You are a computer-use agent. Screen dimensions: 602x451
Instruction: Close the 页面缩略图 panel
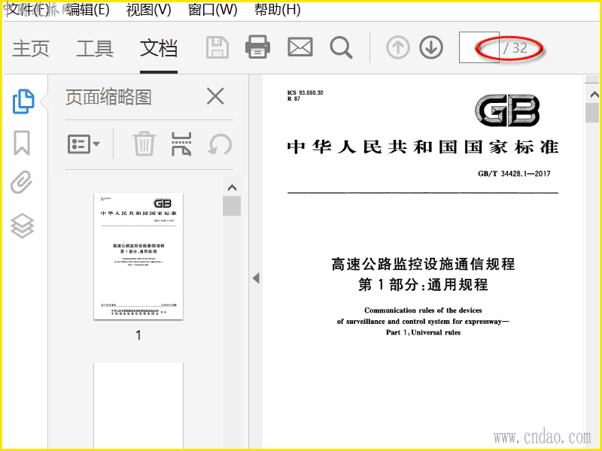click(x=215, y=96)
